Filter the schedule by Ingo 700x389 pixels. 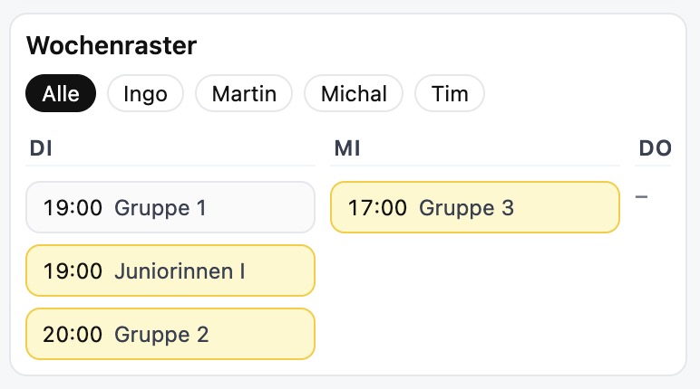[x=145, y=93]
